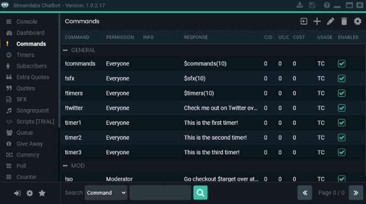Open the Console section
Image resolution: width=366 pixels, height=204 pixels.
(27, 21)
